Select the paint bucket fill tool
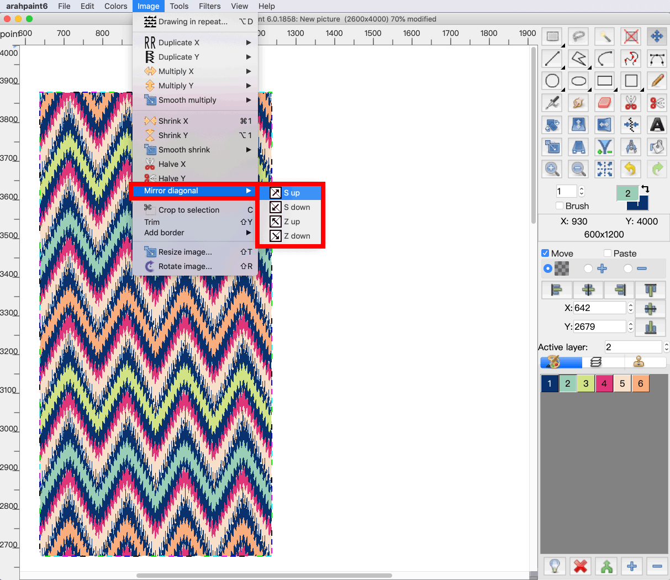 (x=657, y=147)
